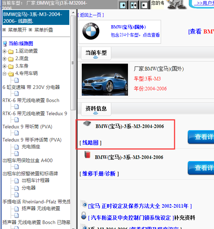Open 汽车防盗及中央控制门锁系统设定 link
Image resolution: width=214 pixels, height=229 pixels.
[131, 218]
